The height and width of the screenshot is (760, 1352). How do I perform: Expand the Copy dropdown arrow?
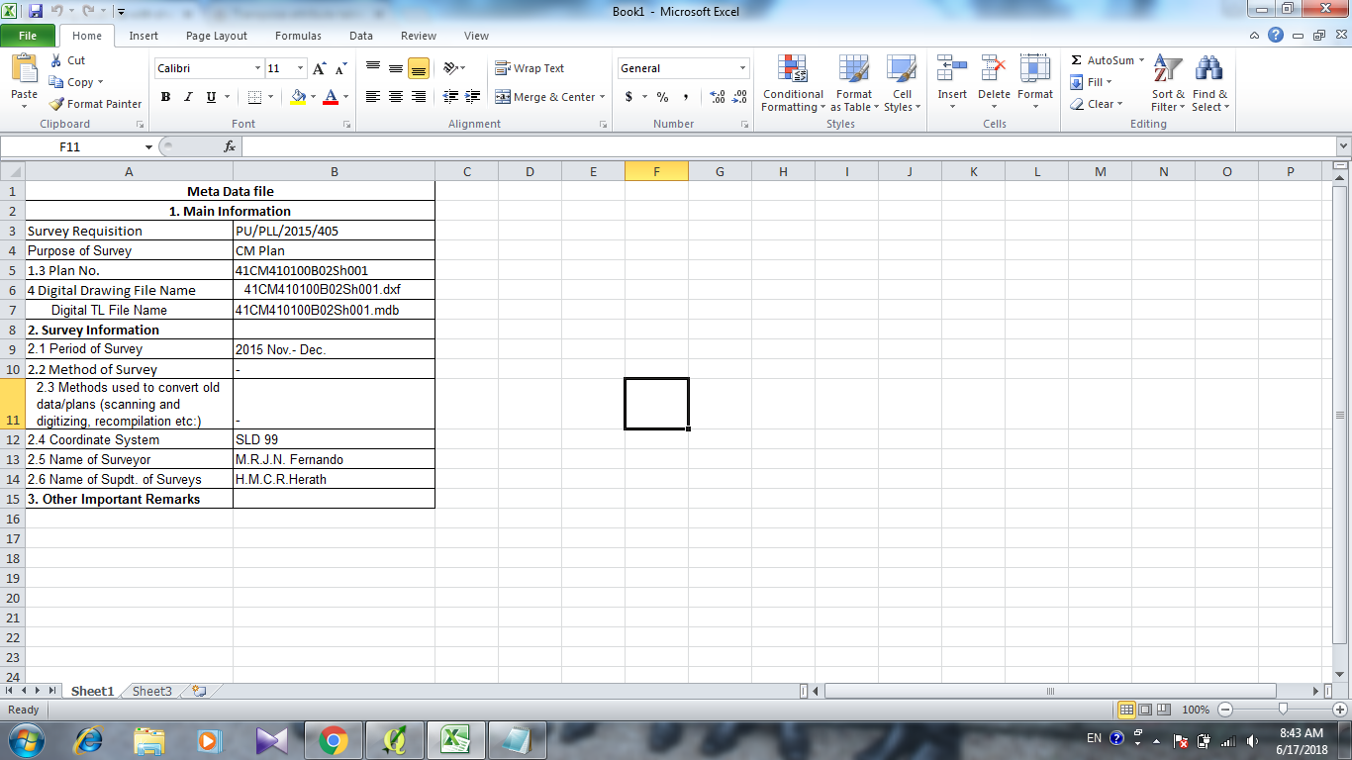tap(100, 82)
